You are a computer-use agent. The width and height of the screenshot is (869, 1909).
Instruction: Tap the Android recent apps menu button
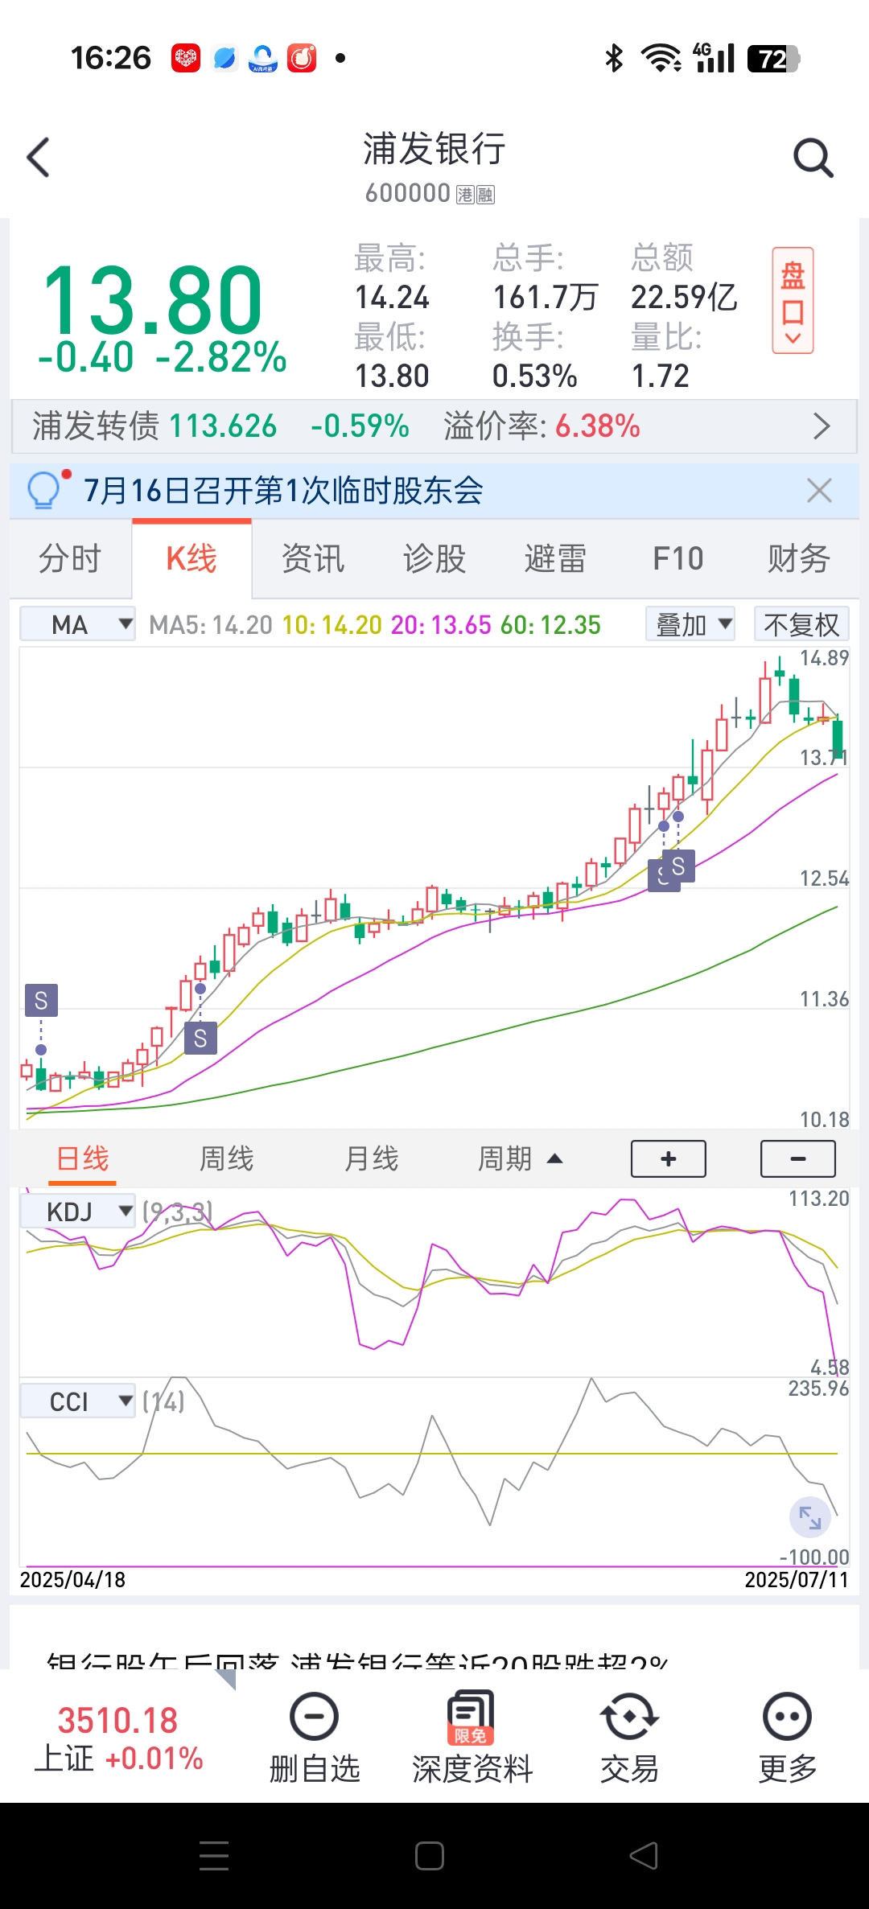[x=214, y=1856]
